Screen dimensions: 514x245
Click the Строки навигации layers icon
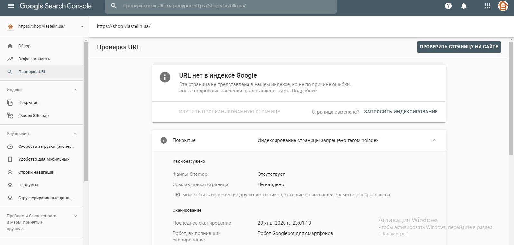point(10,172)
